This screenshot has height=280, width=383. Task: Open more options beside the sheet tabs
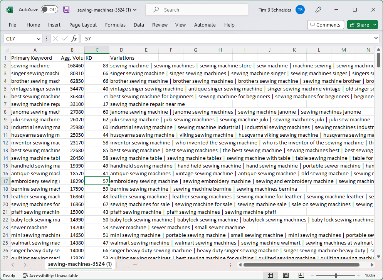pyautogui.click(x=230, y=265)
